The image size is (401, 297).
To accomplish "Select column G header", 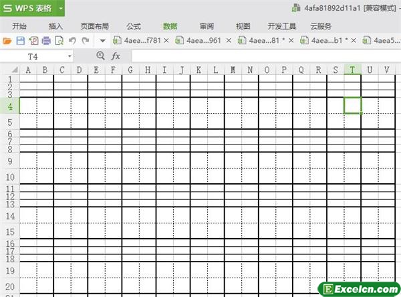I will click(130, 70).
